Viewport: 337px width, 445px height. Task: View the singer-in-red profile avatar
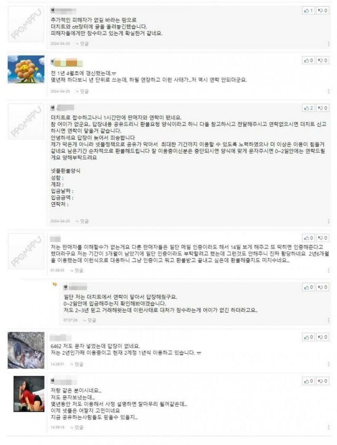pyautogui.click(x=29, y=394)
